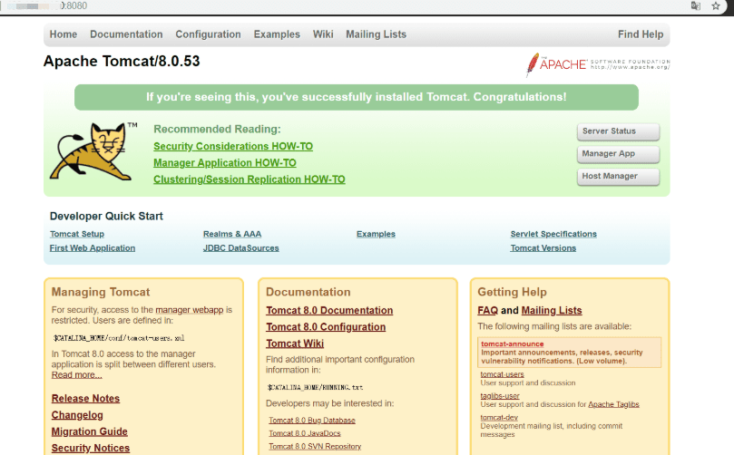
Task: Open Tomcat 8.0 SVN Repository link
Action: pos(315,447)
